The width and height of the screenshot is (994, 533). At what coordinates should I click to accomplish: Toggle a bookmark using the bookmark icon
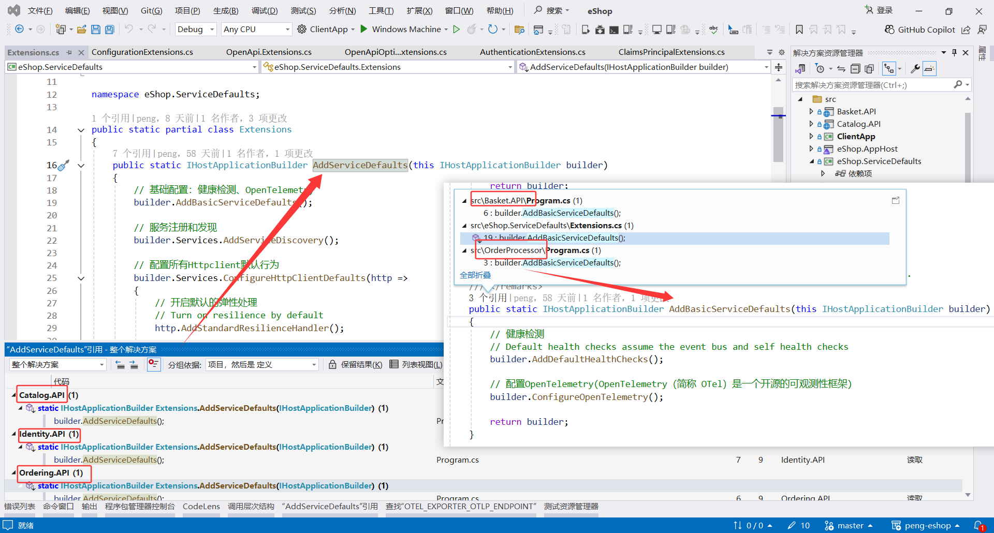[799, 29]
